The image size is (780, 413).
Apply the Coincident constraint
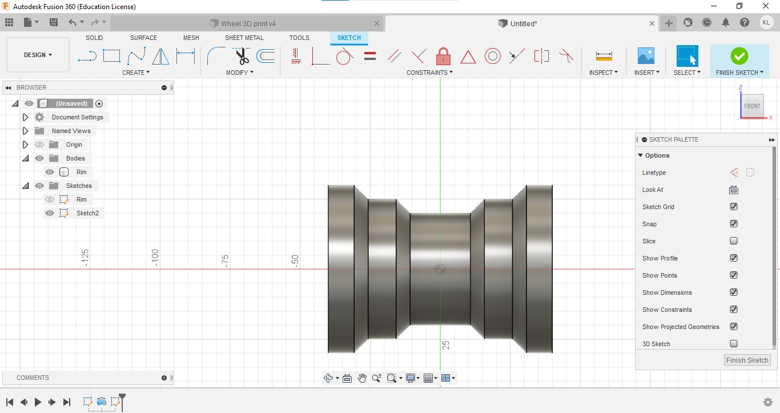tap(320, 56)
